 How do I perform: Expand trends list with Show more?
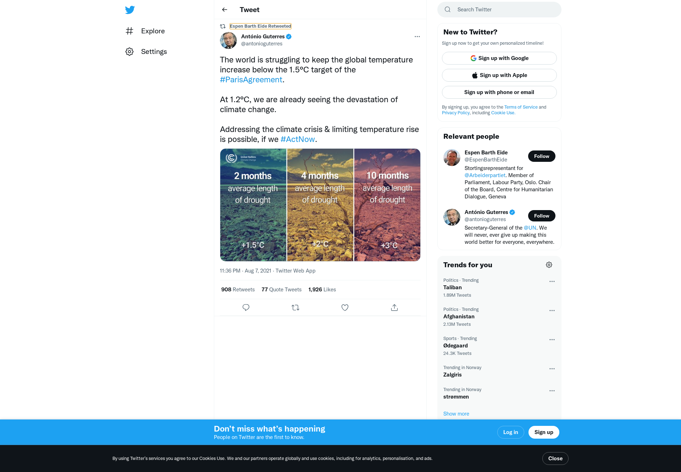pyautogui.click(x=456, y=414)
